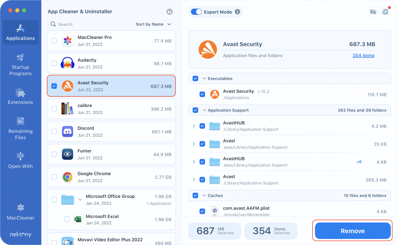Click the search magnifier icon
The width and height of the screenshot is (397, 245).
[53, 24]
